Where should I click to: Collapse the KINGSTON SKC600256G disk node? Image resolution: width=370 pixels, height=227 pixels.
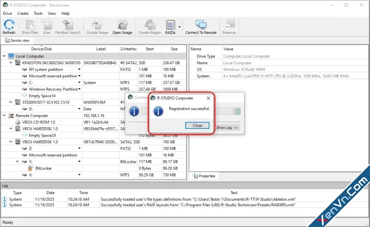click(x=10, y=63)
